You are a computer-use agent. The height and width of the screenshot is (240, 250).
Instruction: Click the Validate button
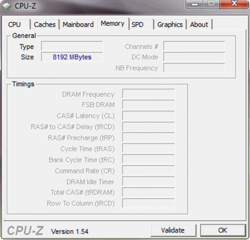pyautogui.click(x=173, y=230)
